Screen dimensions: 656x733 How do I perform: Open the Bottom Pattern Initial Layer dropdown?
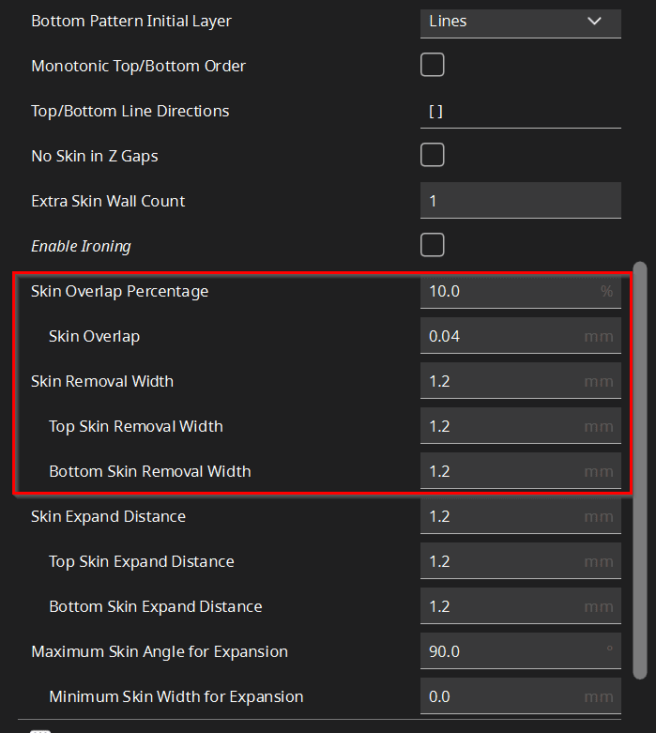519,21
